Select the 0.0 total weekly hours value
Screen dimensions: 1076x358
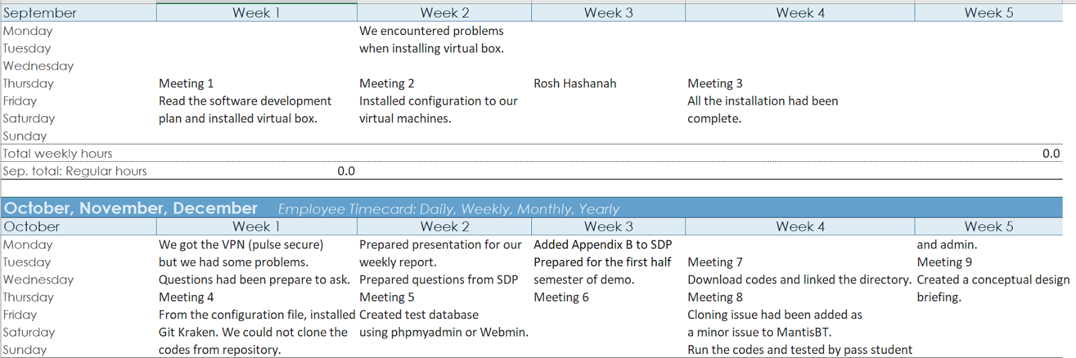[x=1050, y=153]
